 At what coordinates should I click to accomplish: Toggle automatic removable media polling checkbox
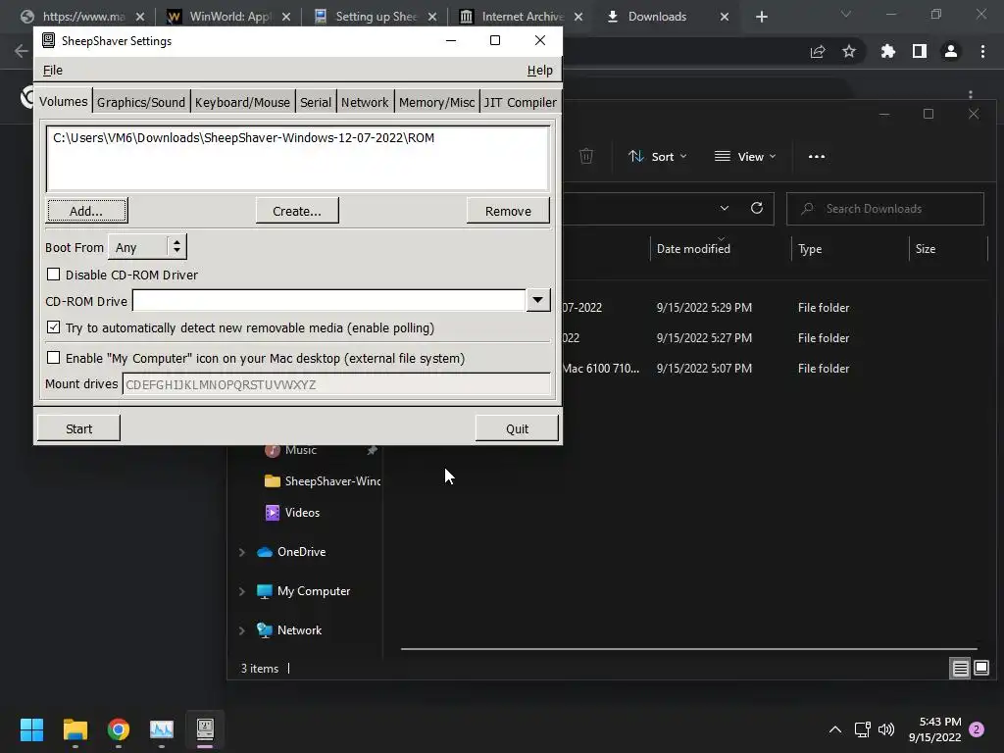(x=54, y=327)
